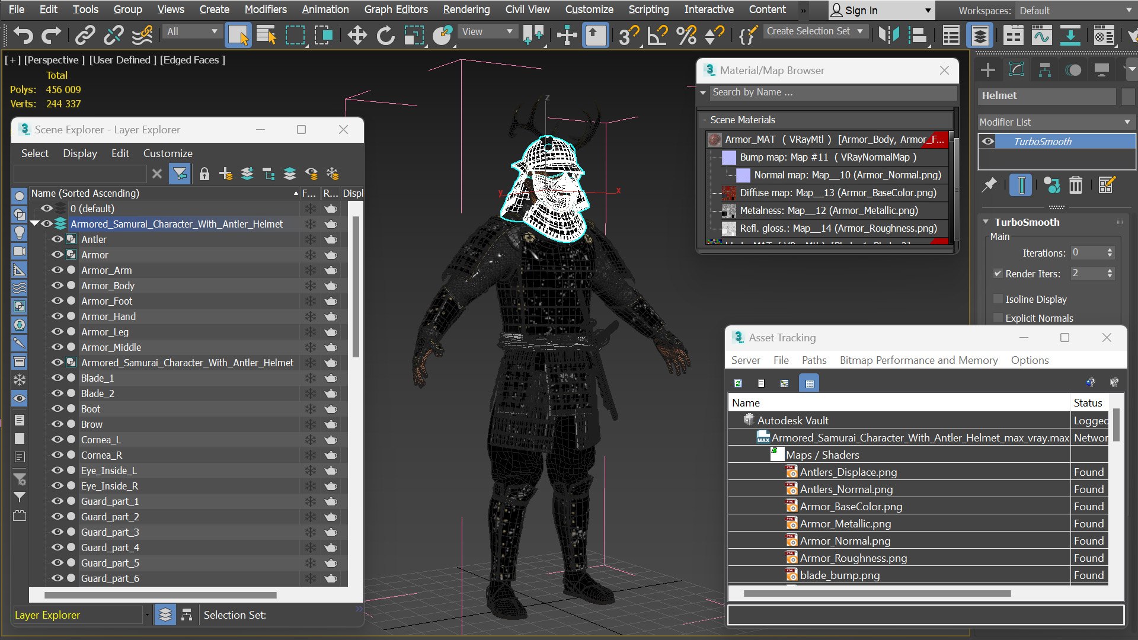This screenshot has width=1138, height=640.
Task: Click the Undo arrow in main toolbar
Action: pos(23,36)
